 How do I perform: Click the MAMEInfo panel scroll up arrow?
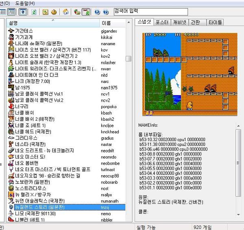238,126
